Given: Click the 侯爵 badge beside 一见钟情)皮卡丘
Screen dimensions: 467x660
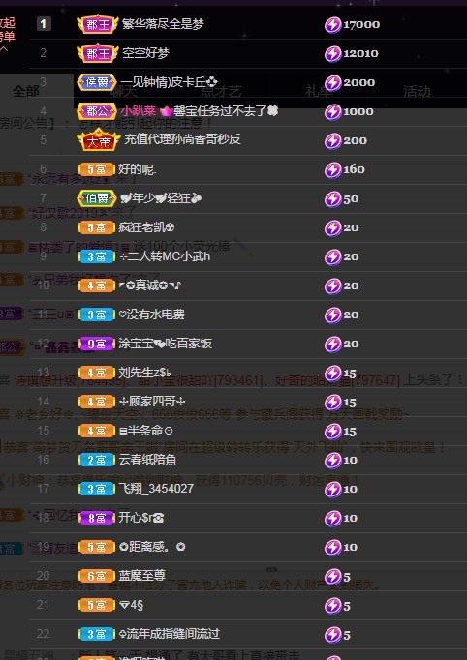Looking at the screenshot, I should coord(97,82).
